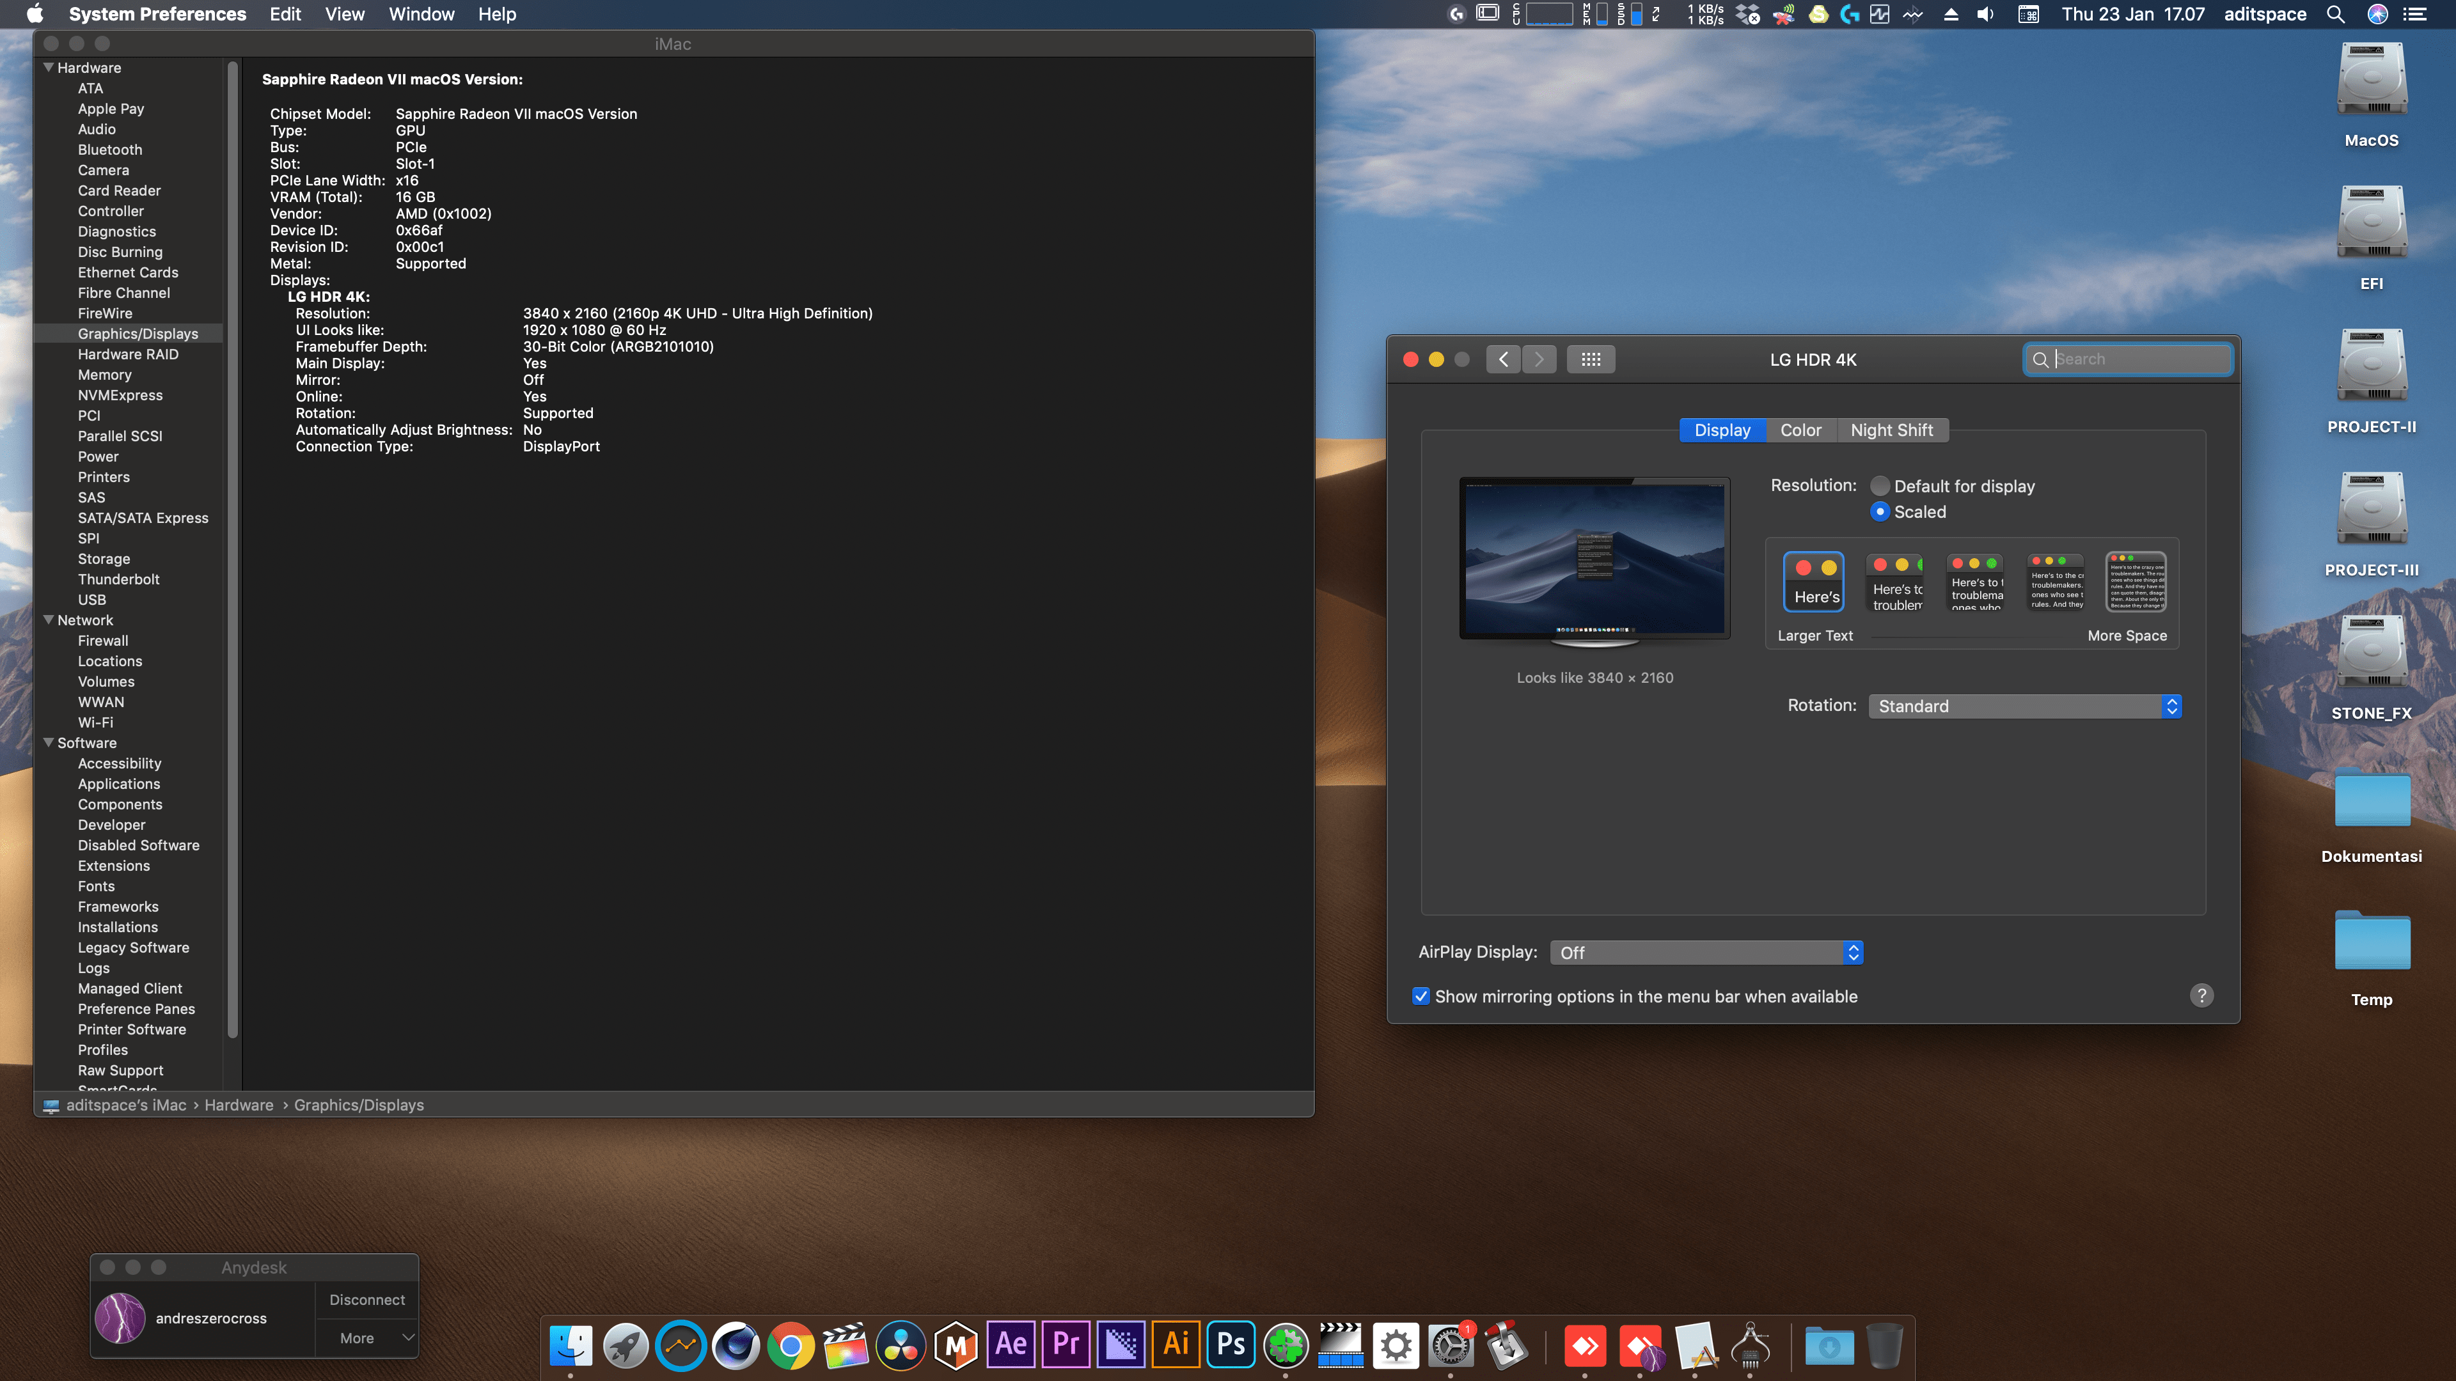Collapse the Network tree section
Viewport: 2456px width, 1381px height.
[49, 620]
